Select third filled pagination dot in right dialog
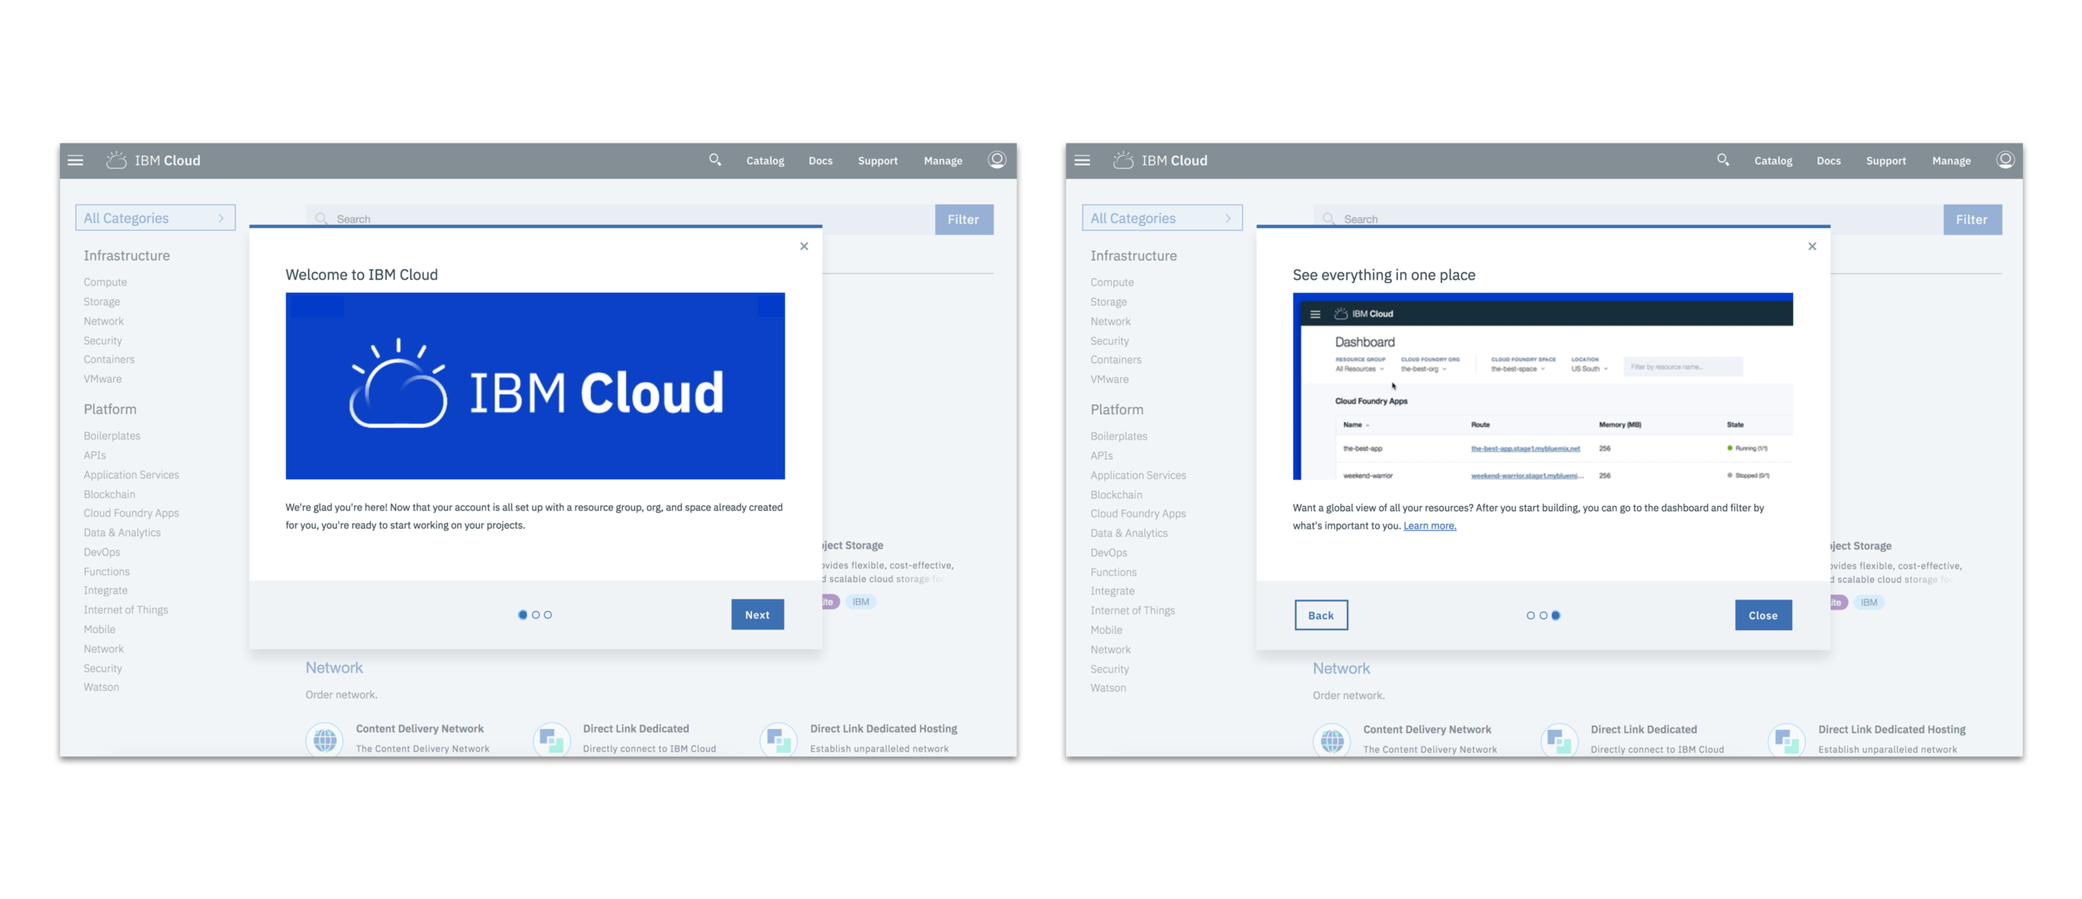 pos(1556,616)
